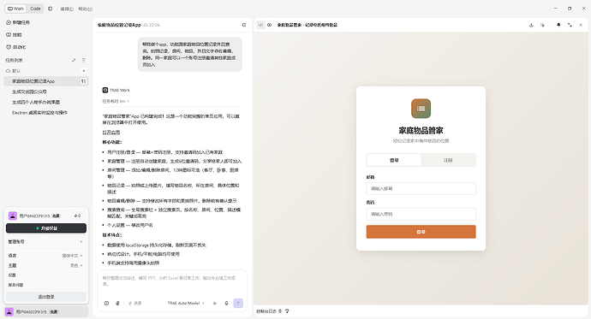This screenshot has height=319, width=591.
Task: Open the 技能 sidebar entry
Action: click(14, 34)
